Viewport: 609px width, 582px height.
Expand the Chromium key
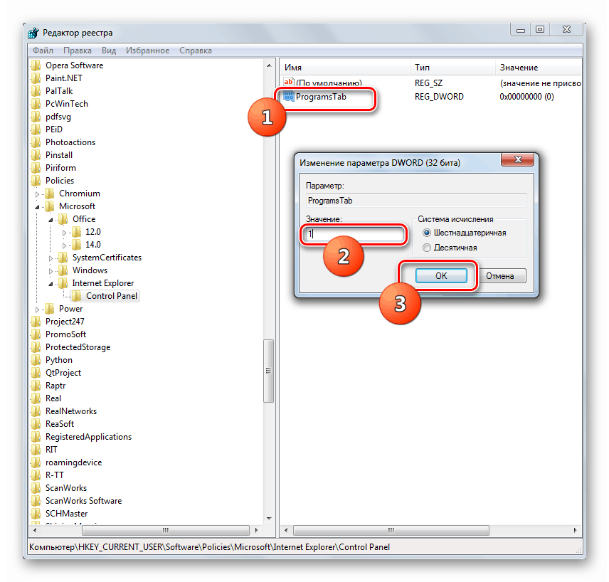click(x=37, y=194)
